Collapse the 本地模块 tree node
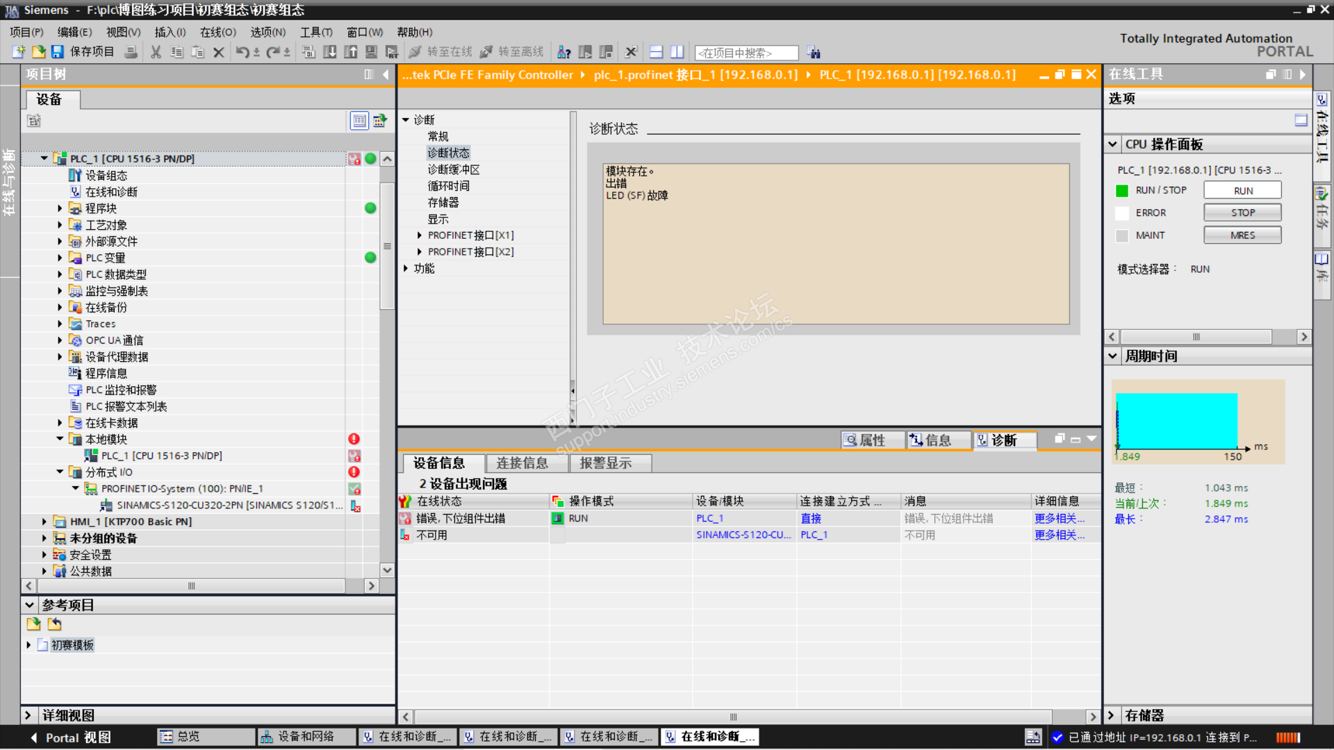Image resolution: width=1334 pixels, height=750 pixels. 60,439
